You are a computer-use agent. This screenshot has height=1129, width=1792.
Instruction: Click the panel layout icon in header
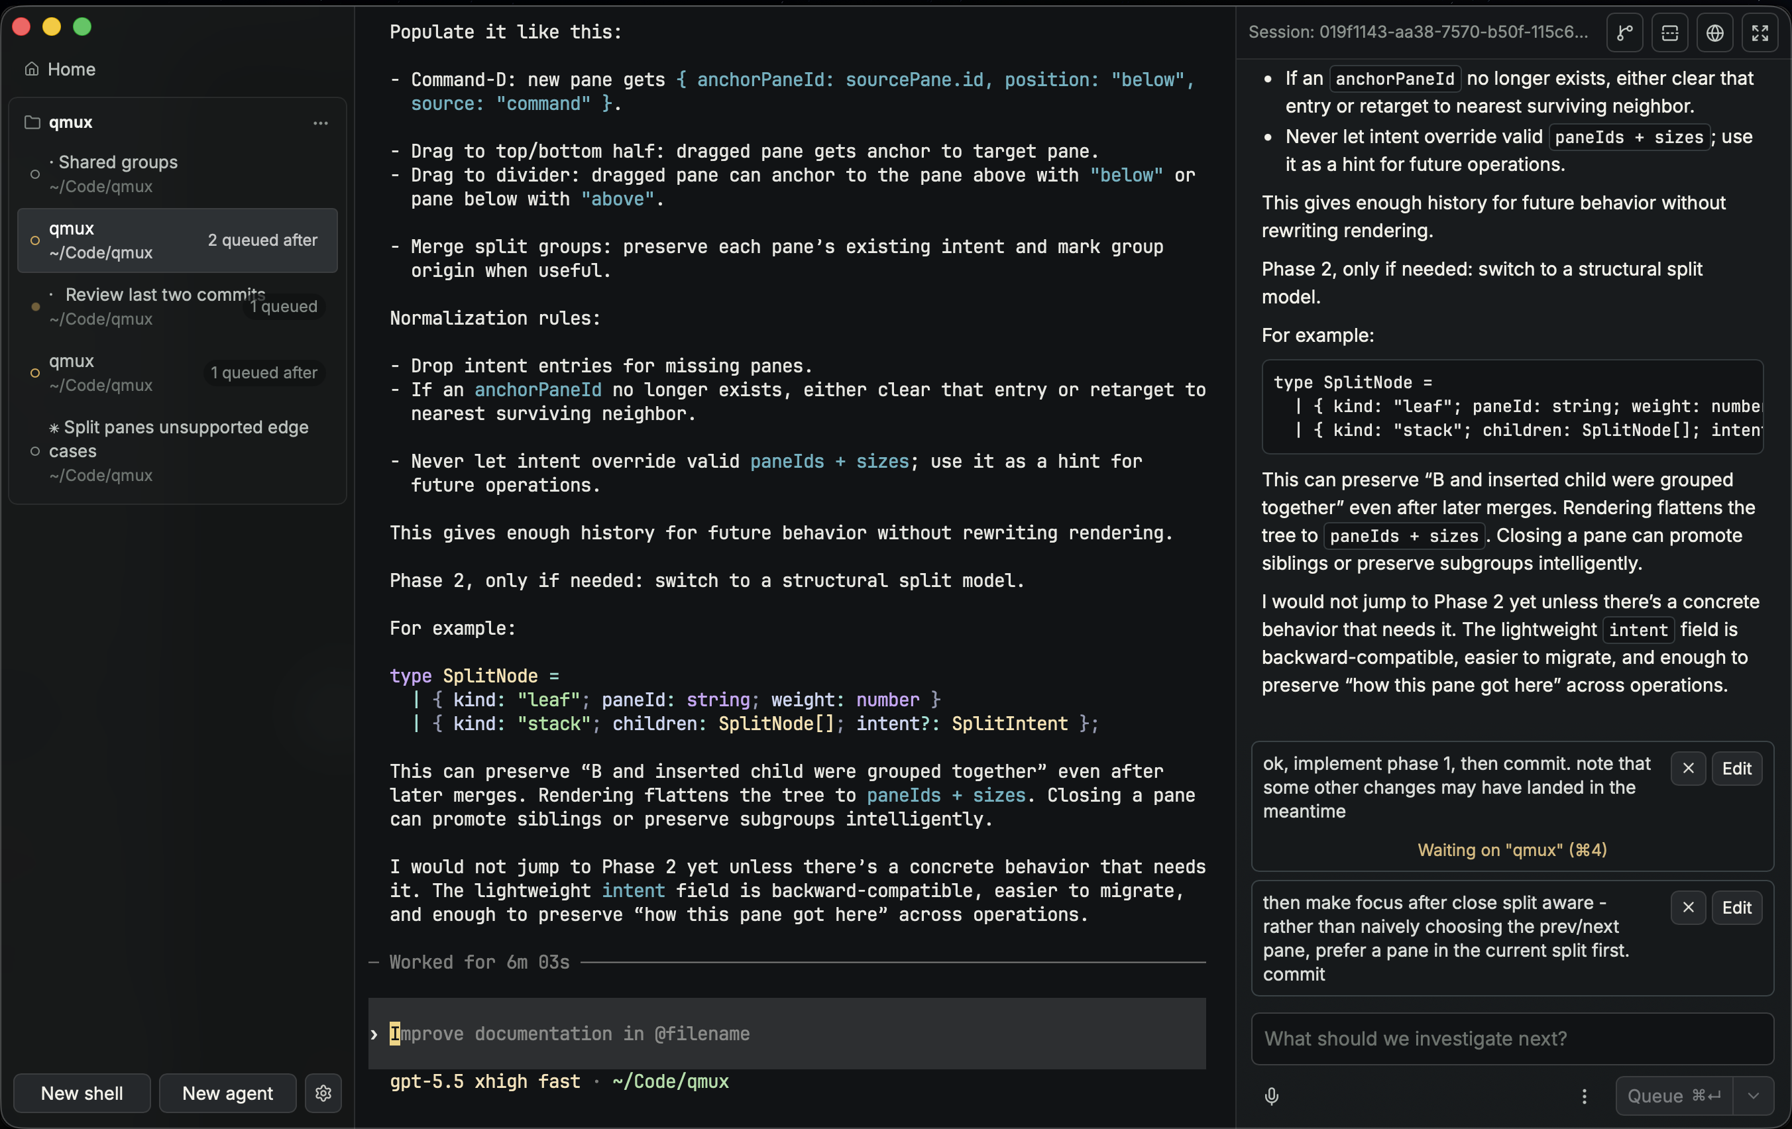pyautogui.click(x=1670, y=32)
